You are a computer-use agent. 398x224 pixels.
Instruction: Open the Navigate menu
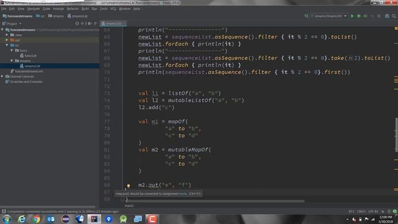pos(33,9)
